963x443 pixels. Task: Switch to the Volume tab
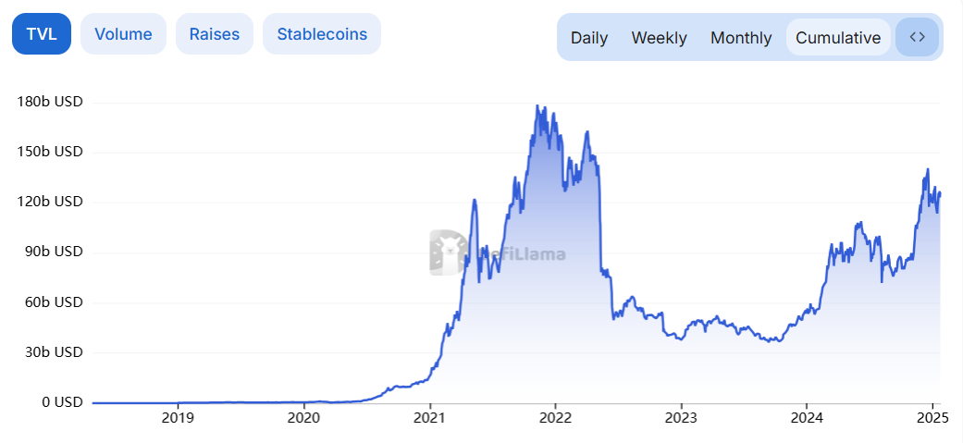pyautogui.click(x=123, y=34)
